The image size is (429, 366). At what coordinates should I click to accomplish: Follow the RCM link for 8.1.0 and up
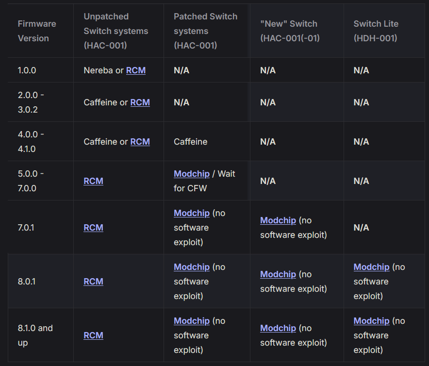coord(93,335)
